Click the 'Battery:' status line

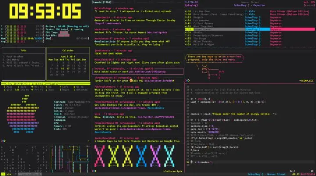click(x=67, y=26)
